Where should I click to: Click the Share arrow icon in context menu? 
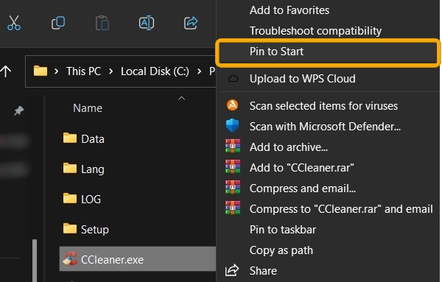tap(232, 270)
